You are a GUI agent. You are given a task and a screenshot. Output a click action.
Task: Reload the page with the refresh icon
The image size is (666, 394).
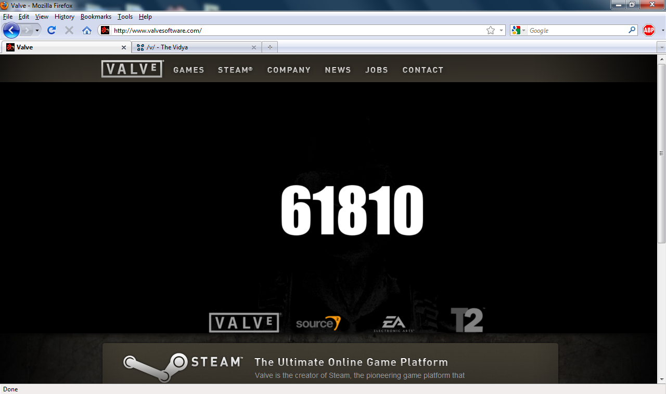[x=52, y=30]
